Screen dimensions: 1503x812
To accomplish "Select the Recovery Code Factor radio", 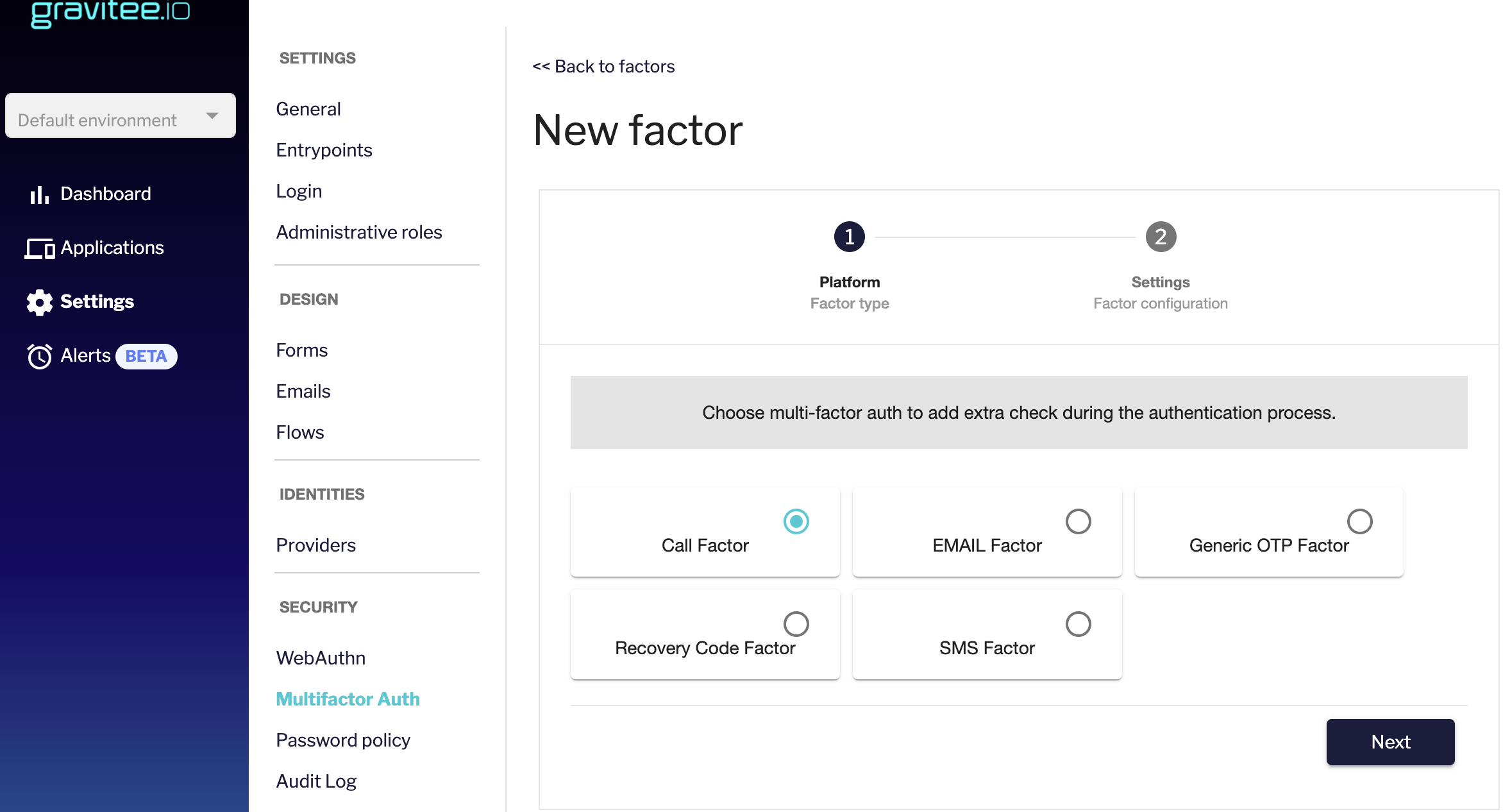I will point(796,624).
